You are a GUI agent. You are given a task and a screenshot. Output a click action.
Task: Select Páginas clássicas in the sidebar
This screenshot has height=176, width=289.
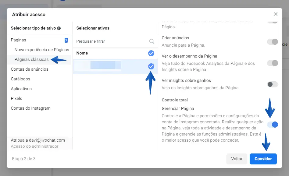[x=31, y=59]
